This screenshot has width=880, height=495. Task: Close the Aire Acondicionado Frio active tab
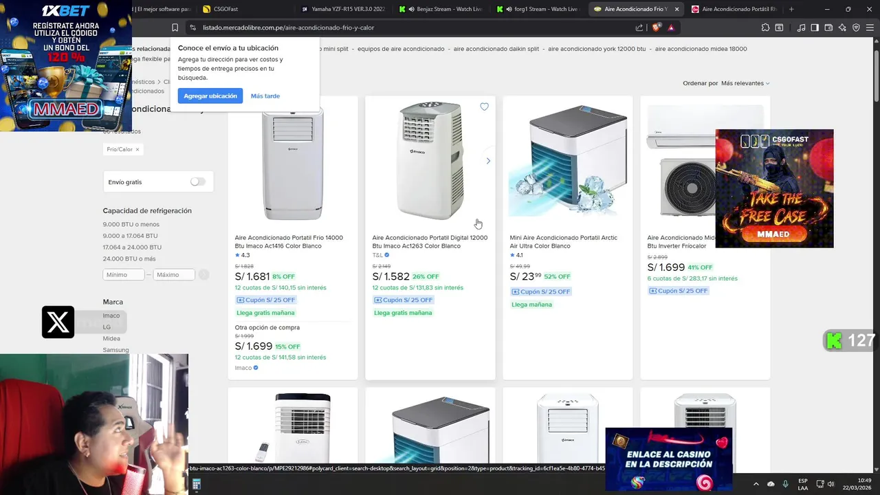[x=677, y=9]
